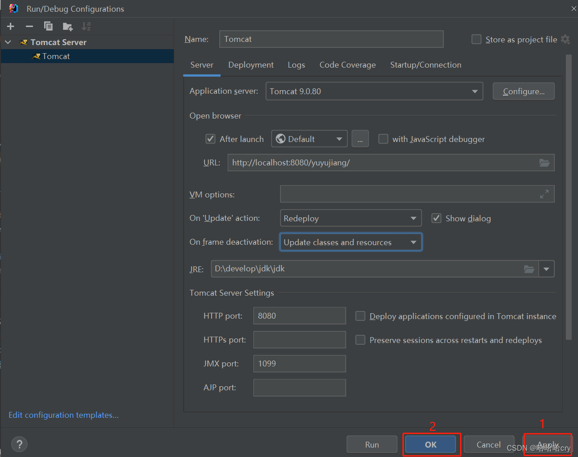Click the Cancel button

click(489, 444)
